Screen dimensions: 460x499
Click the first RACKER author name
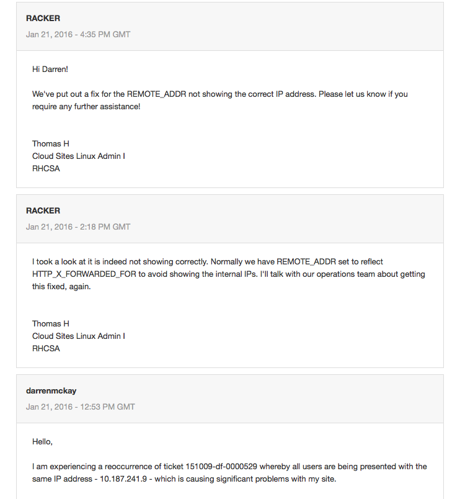tap(43, 18)
